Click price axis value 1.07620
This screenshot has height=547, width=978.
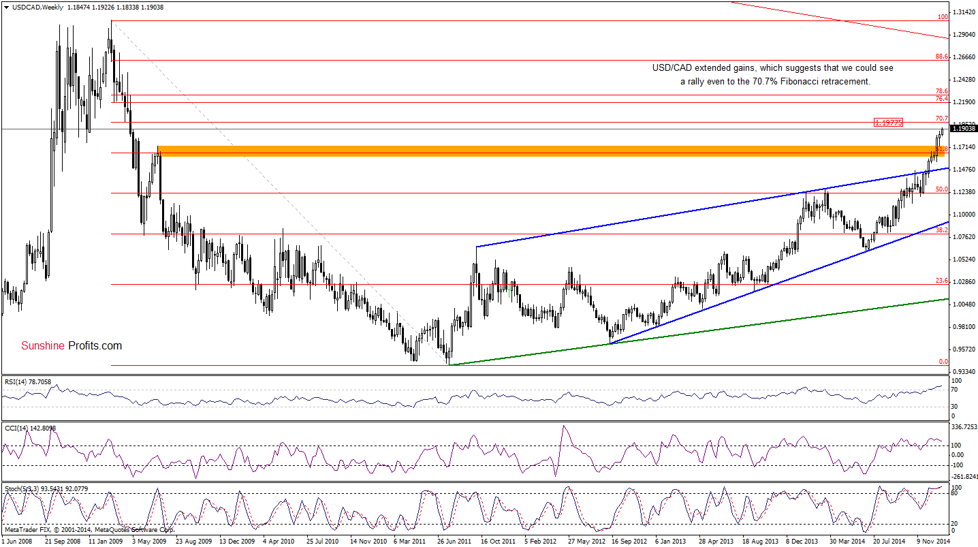pos(964,237)
